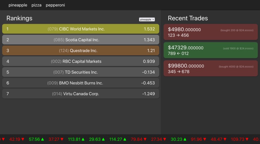260x144 pixels.
Task: Click the up arrow beside 114.27
Action: pyautogui.click(x=125, y=139)
